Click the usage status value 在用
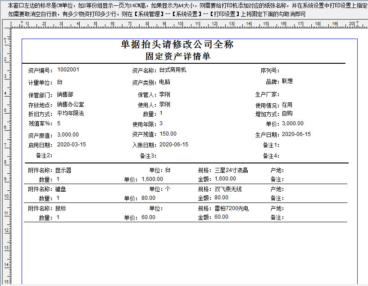Image resolution: width=368 pixels, height=286 pixels. (x=287, y=105)
